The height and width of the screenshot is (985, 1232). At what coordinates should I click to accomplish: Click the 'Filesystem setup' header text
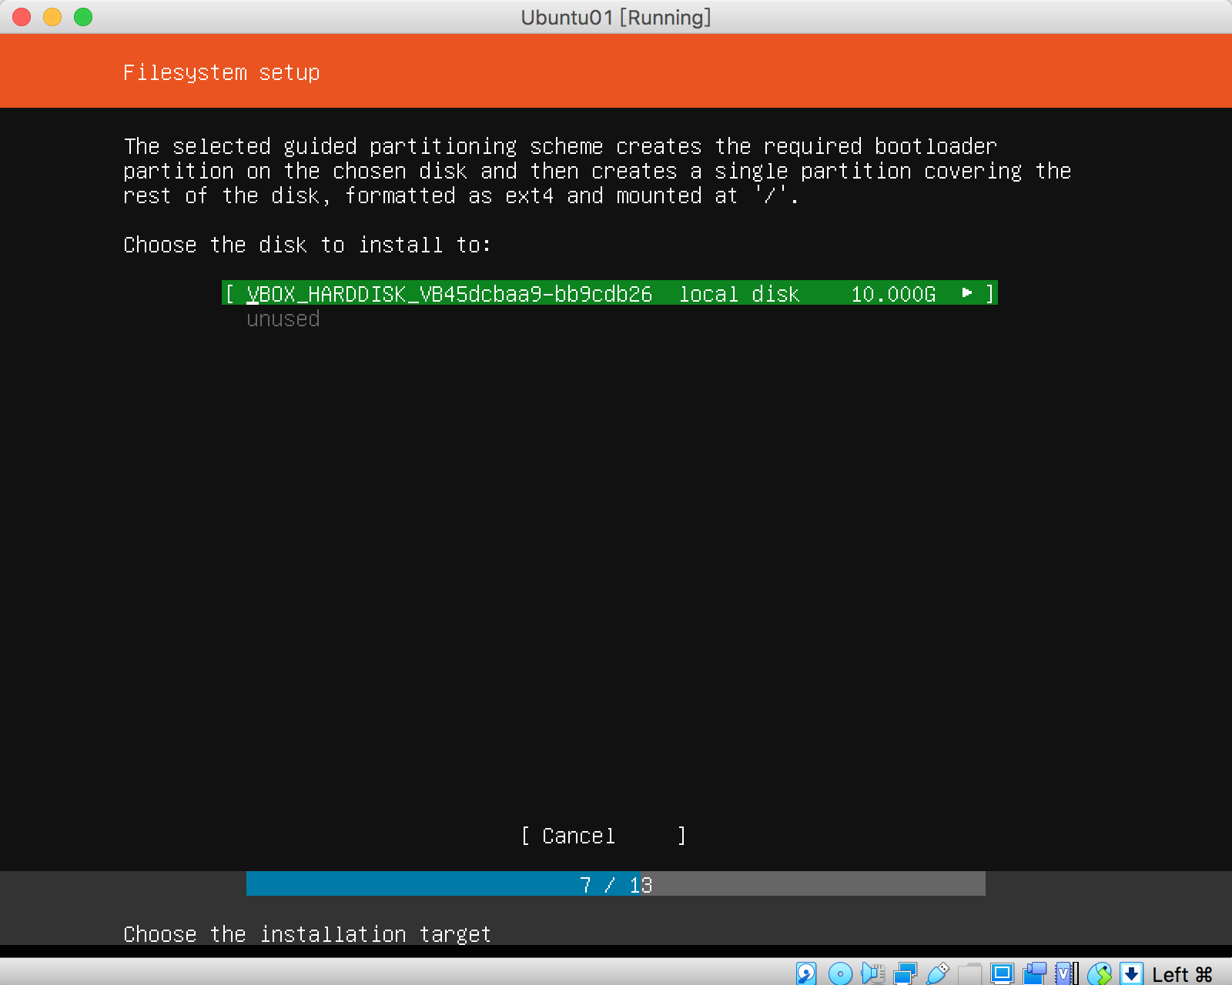click(222, 72)
